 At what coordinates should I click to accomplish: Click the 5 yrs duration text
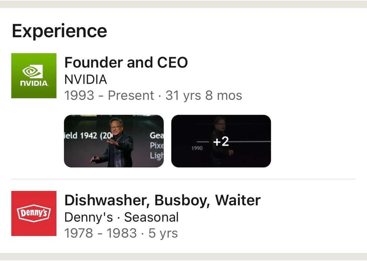(x=163, y=233)
